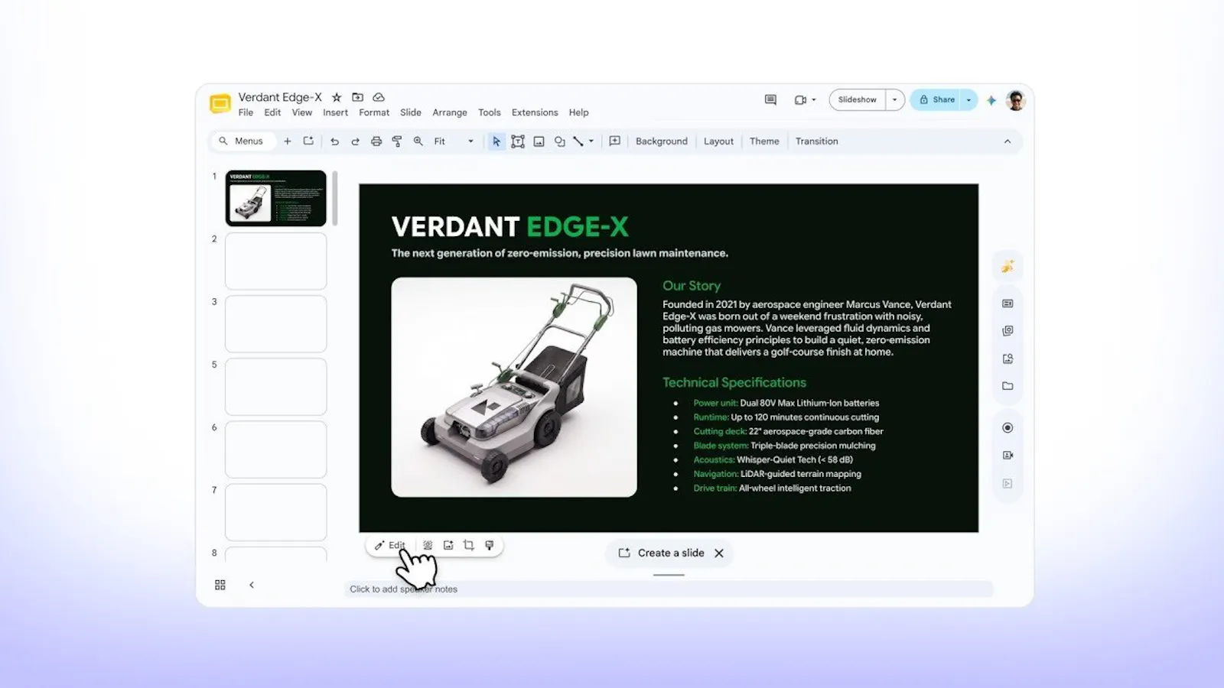This screenshot has height=688, width=1224.
Task: Click the Theme toolbar button
Action: [x=764, y=141]
